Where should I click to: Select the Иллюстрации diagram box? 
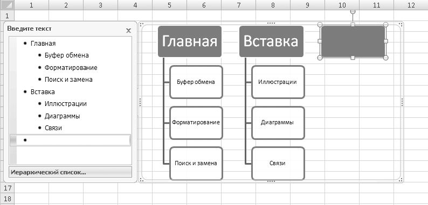pyautogui.click(x=278, y=82)
